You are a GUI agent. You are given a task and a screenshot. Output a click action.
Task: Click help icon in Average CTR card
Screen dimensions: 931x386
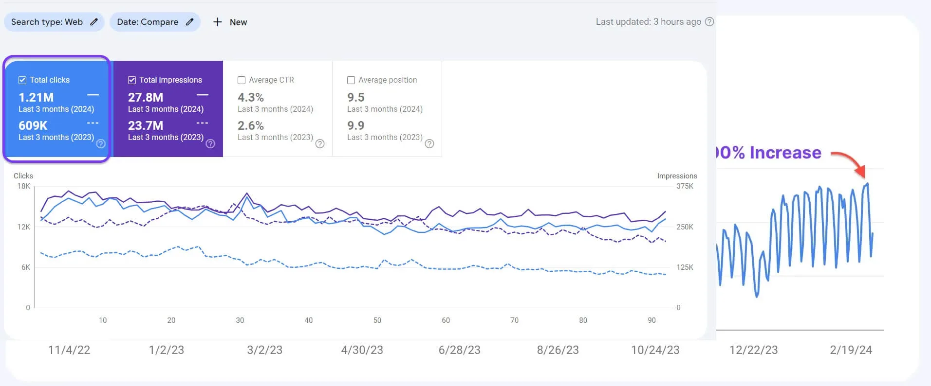320,143
